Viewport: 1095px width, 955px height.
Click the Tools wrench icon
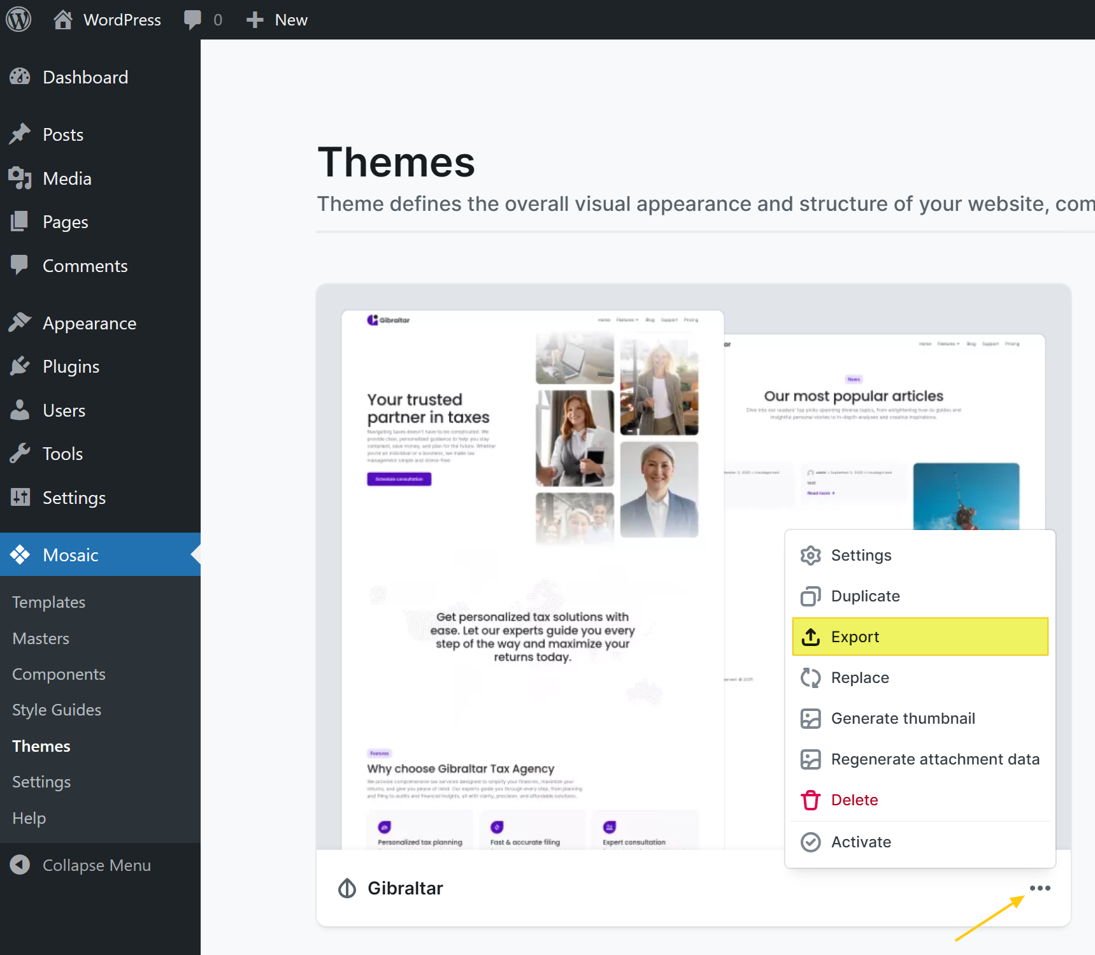20,454
